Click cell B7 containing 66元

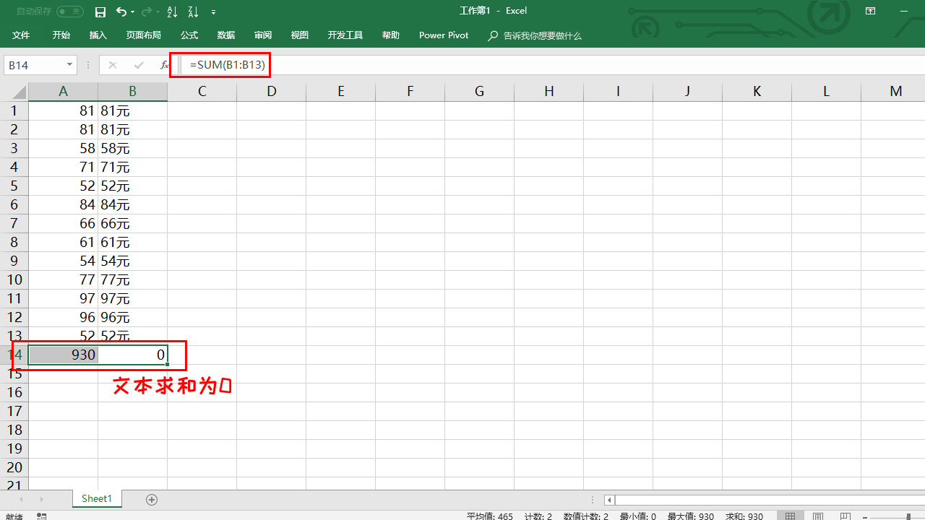coord(132,224)
